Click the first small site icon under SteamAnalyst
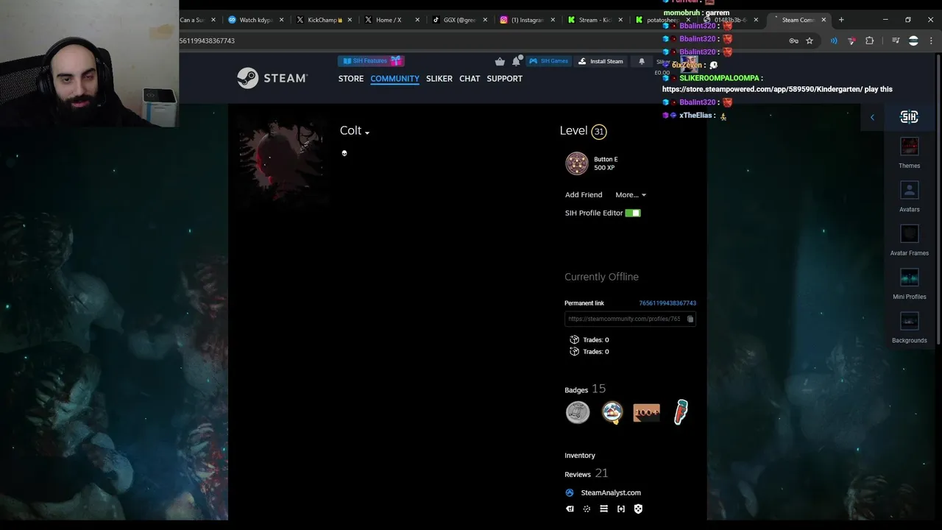 click(x=570, y=509)
